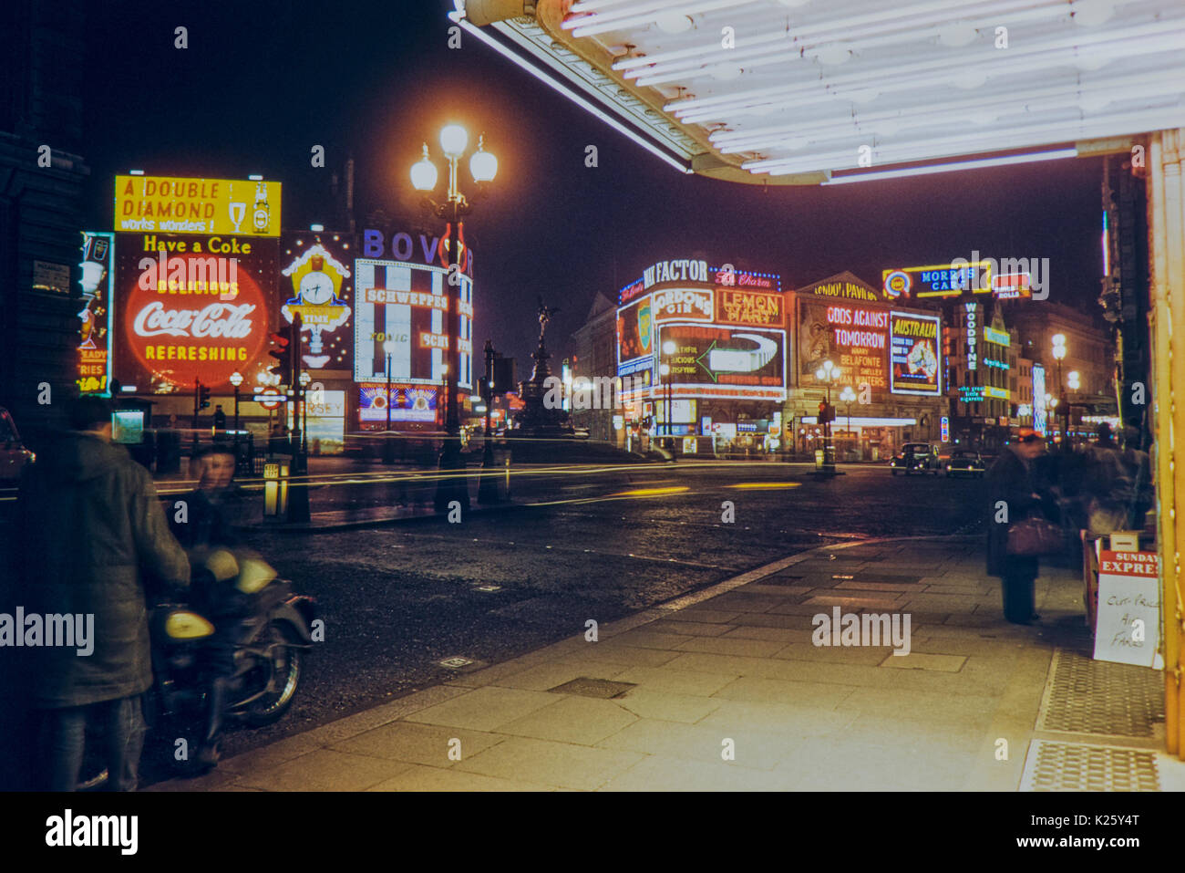Click the "Gordon's Gin" sign
1185x873 pixels.
pyautogui.click(x=682, y=305)
